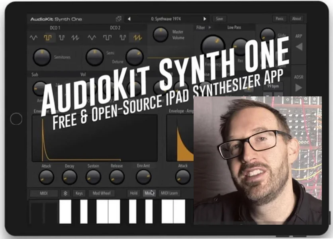333x239 pixels.
Task: Click the filter Rez knob
Action: (x=240, y=47)
